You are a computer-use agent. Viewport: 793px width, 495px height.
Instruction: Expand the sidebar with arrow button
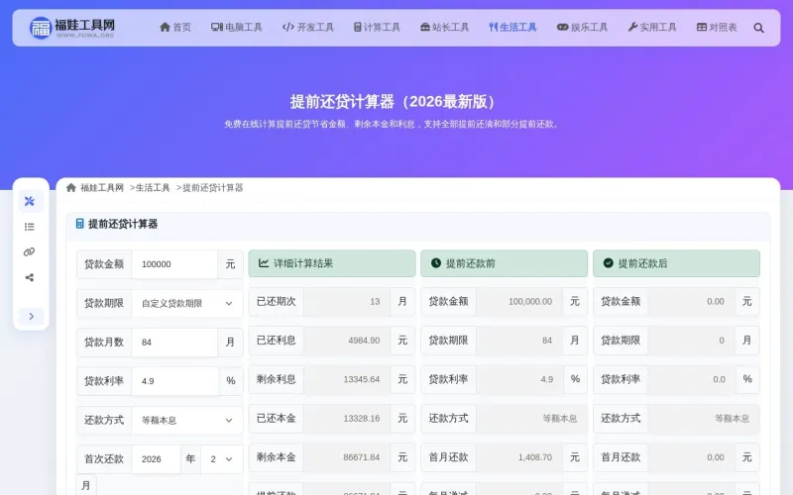(31, 316)
